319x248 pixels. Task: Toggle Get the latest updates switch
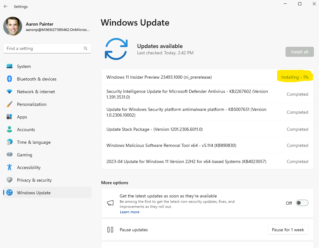(x=302, y=203)
